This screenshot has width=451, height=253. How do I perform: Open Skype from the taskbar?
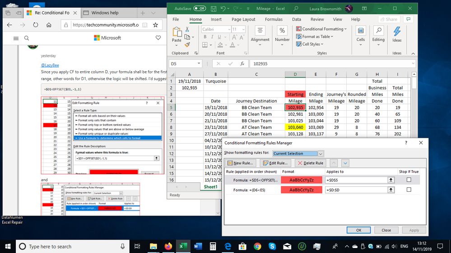tap(272, 246)
